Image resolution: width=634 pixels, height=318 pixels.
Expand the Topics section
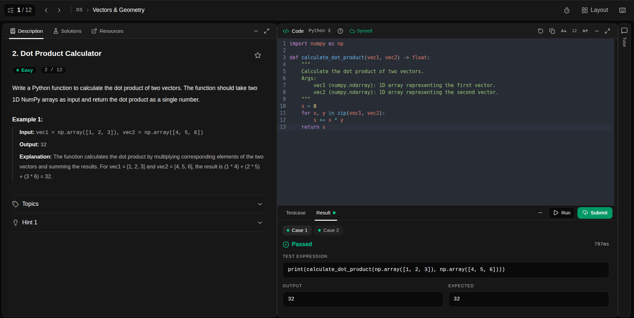(138, 204)
